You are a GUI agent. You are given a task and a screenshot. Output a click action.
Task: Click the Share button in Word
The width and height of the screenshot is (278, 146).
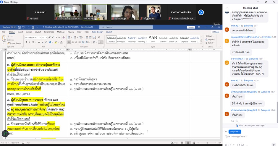pos(216,32)
